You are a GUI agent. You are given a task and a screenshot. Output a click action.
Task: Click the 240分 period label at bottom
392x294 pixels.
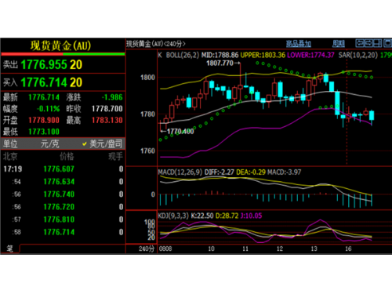pos(147,249)
